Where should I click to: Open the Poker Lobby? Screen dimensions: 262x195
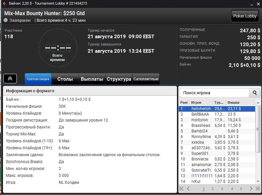point(245,16)
